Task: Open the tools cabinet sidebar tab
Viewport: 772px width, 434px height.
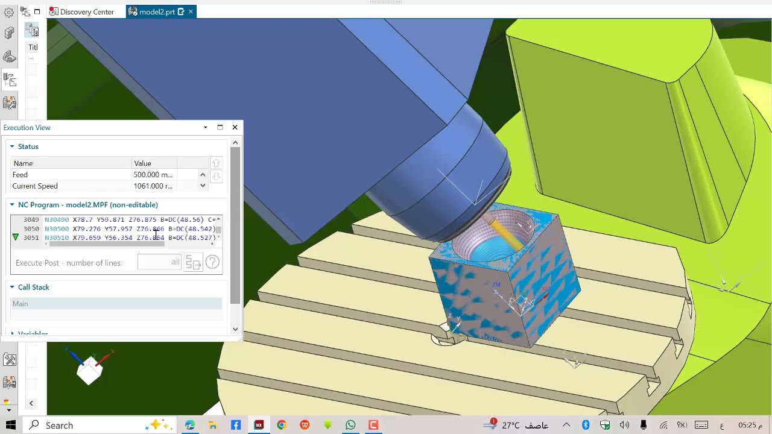Action: click(x=9, y=360)
